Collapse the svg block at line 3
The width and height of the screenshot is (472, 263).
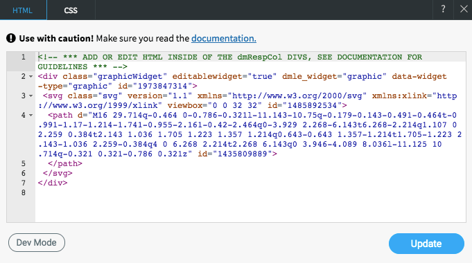30,96
